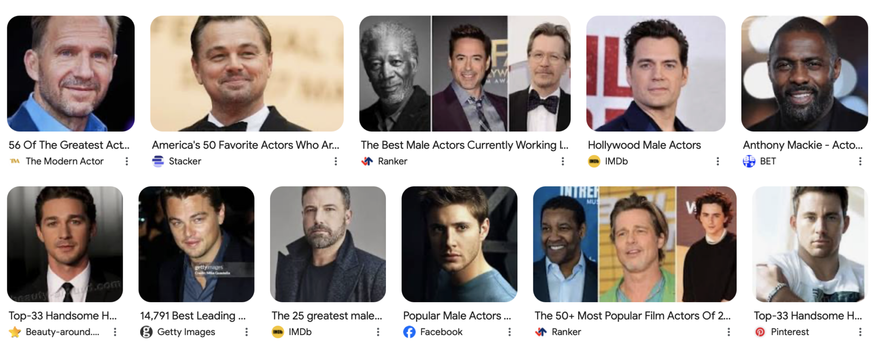This screenshot has width=876, height=357.
Task: Click IMDb icon under Hollywood Male Actors
Action: (594, 161)
